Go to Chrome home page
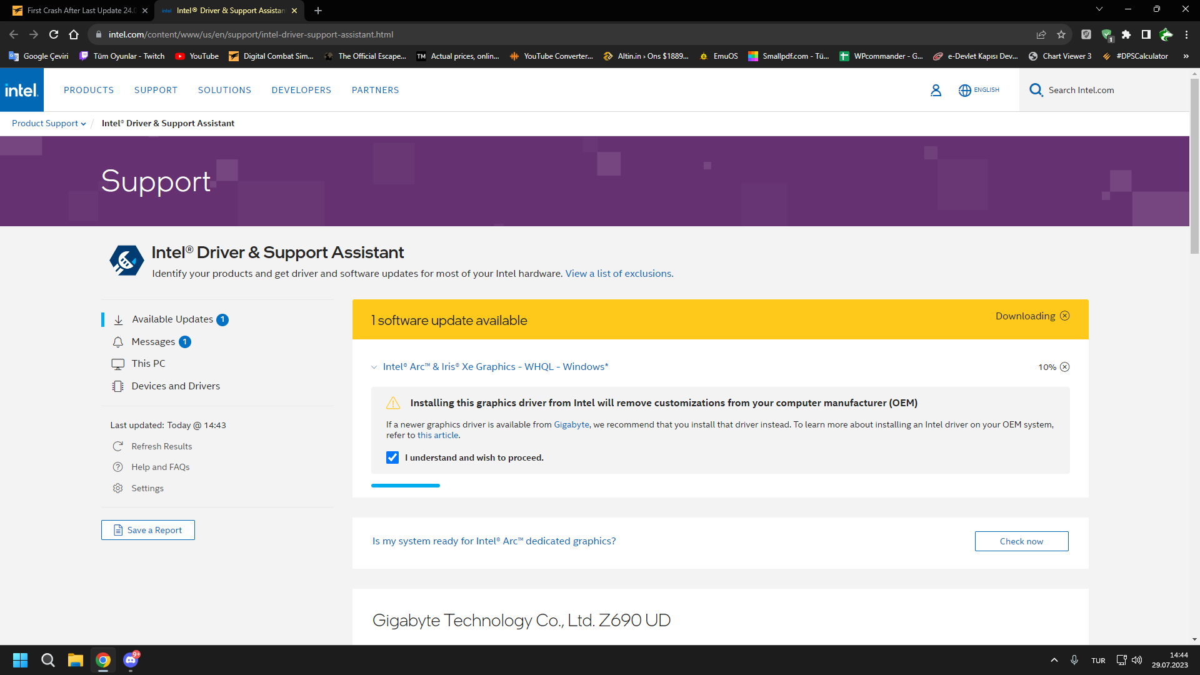Viewport: 1200px width, 675px height. 74,34
